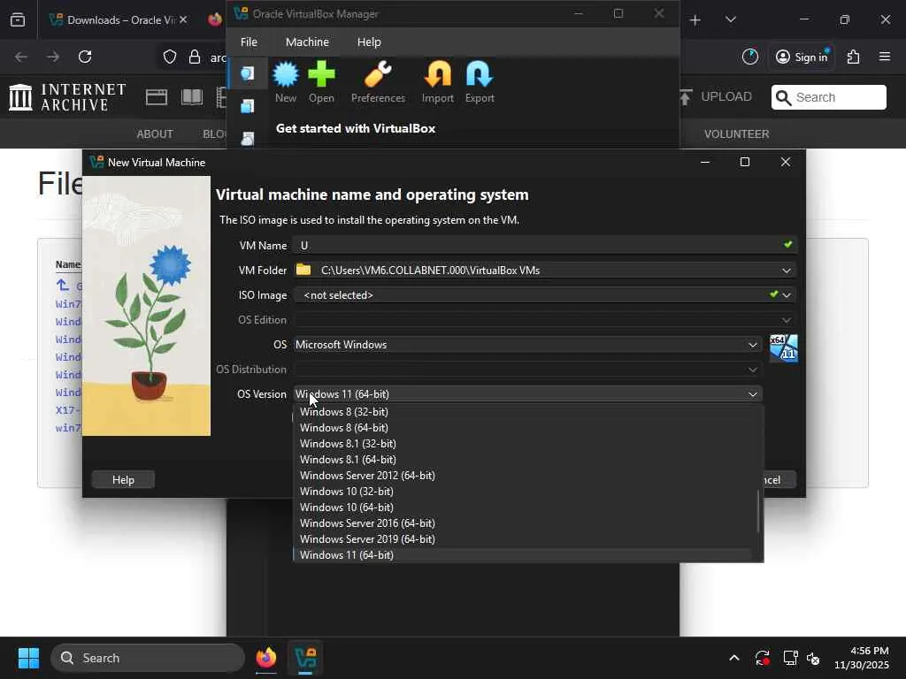906x679 pixels.
Task: Click the Internet Archive Search box
Action: click(828, 97)
